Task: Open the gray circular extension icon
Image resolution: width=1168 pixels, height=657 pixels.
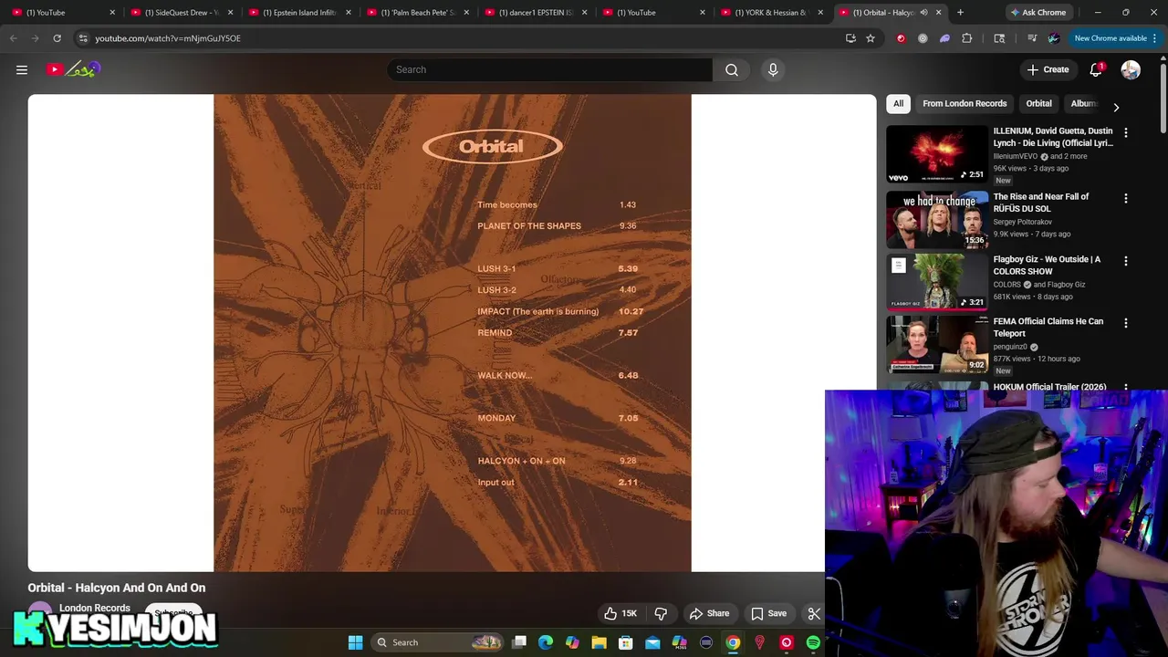Action: [x=923, y=38]
